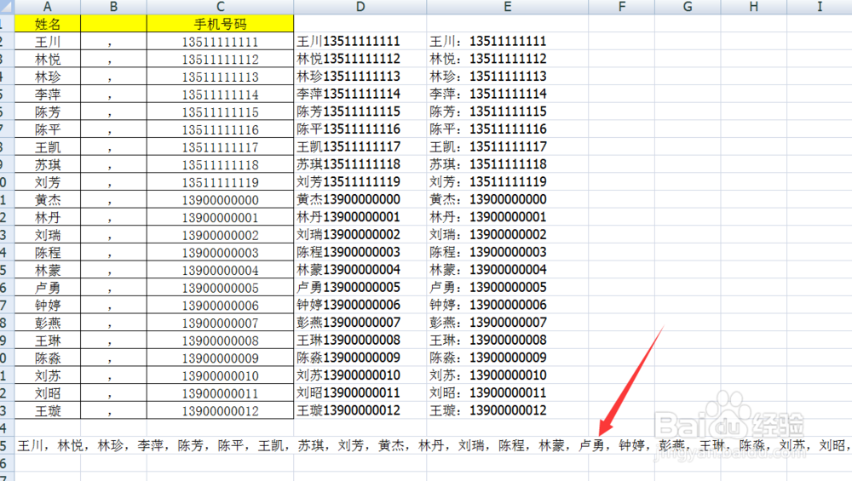Select the name cell 王璇 in column A
Screen dimensions: 852x481
point(47,410)
